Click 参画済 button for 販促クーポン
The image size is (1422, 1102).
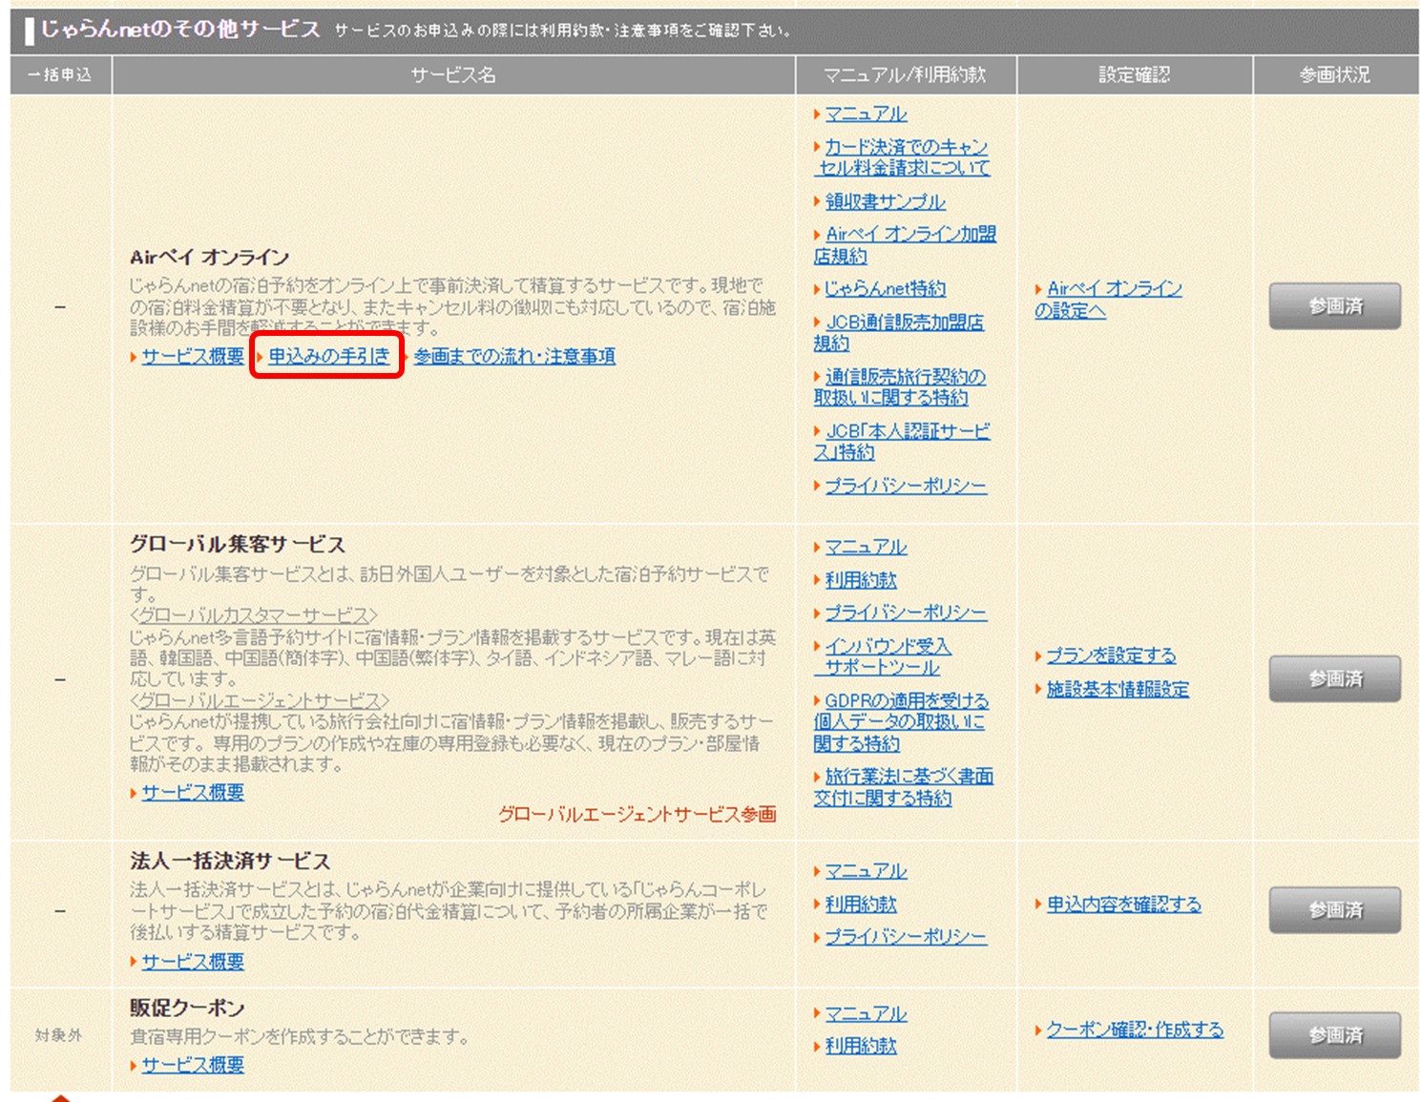point(1333,1035)
